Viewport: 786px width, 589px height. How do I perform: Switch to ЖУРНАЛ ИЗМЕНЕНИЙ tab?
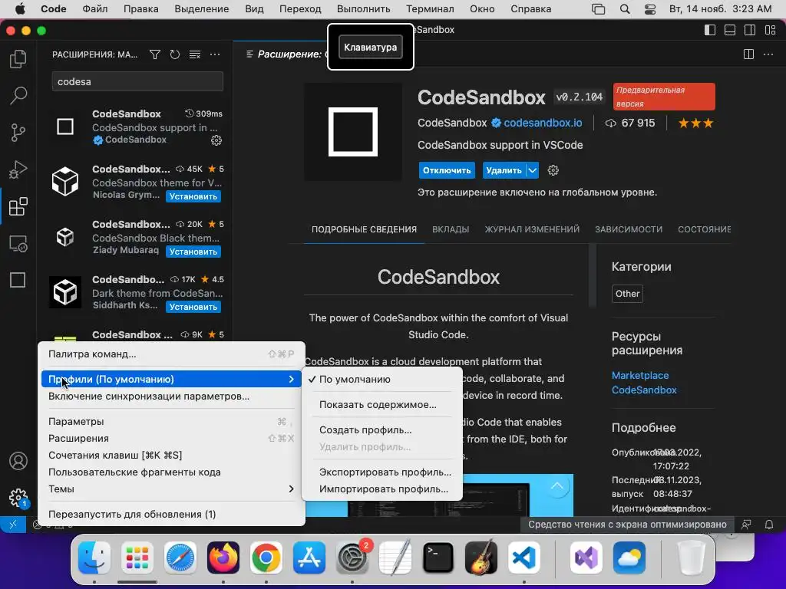532,229
